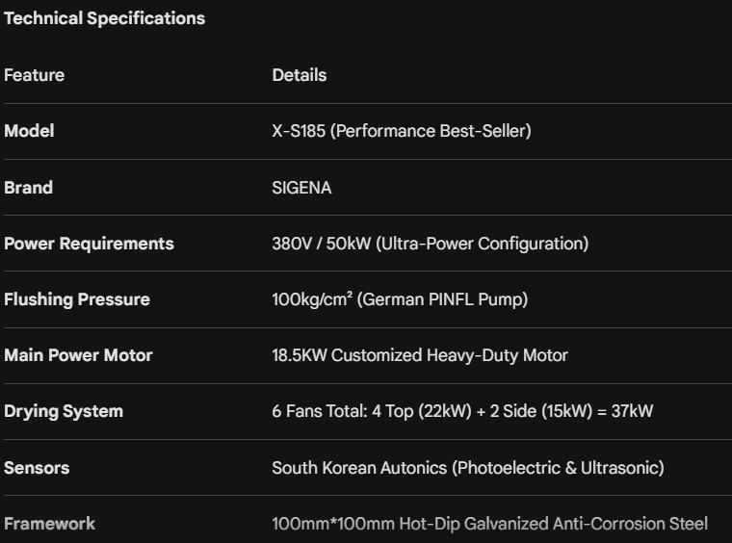Click the Framework row label
This screenshot has height=543, width=732.
click(x=49, y=524)
